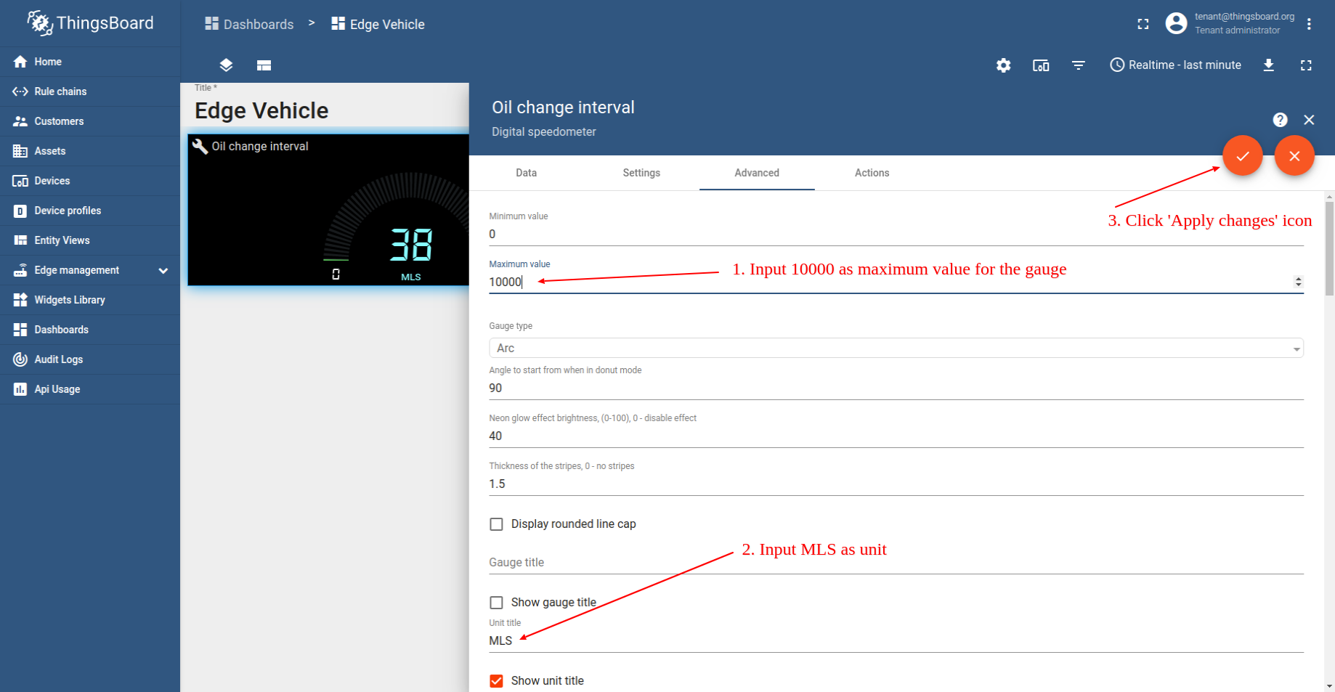The width and height of the screenshot is (1335, 692).
Task: Open the filters icon in dashboard toolbar
Action: (1078, 65)
